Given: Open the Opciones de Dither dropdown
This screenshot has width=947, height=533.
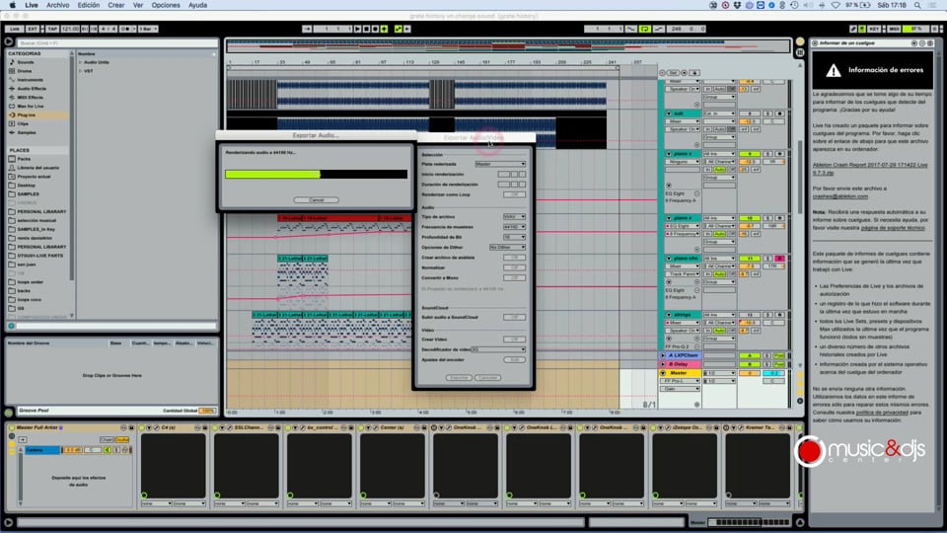Looking at the screenshot, I should click(x=507, y=247).
